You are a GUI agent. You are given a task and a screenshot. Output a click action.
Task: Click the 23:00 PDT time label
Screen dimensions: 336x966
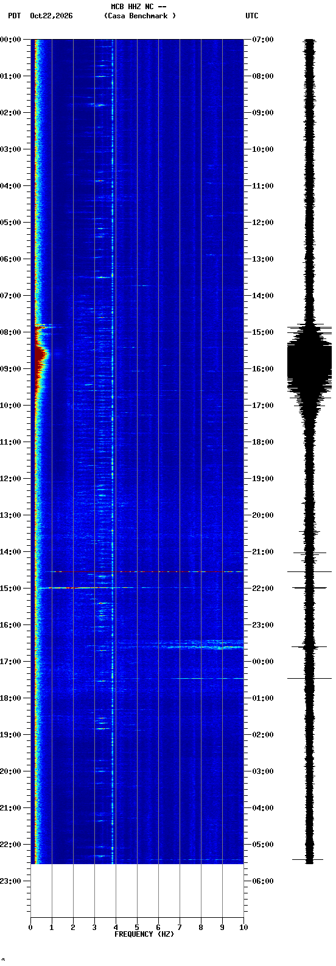click(x=11, y=881)
